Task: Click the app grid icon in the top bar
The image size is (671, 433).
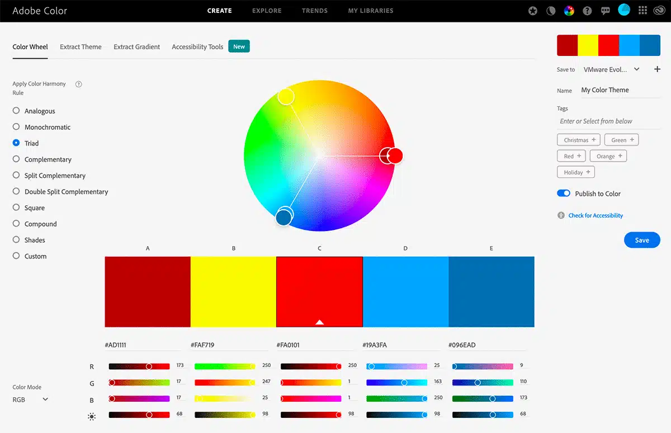Action: point(642,11)
